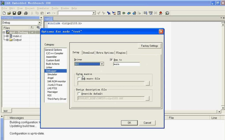Click the Copy toolbar icon

pos(37,13)
